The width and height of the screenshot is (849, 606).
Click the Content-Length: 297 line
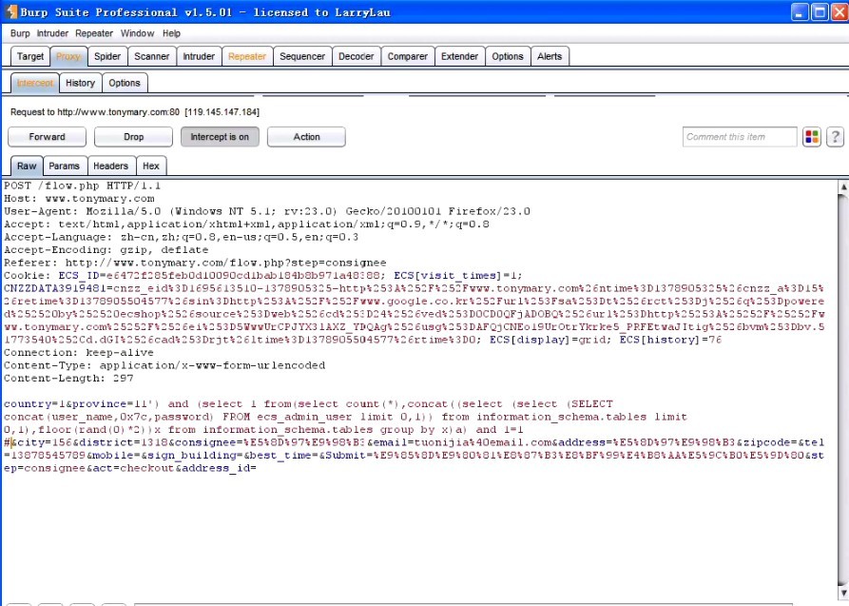68,379
